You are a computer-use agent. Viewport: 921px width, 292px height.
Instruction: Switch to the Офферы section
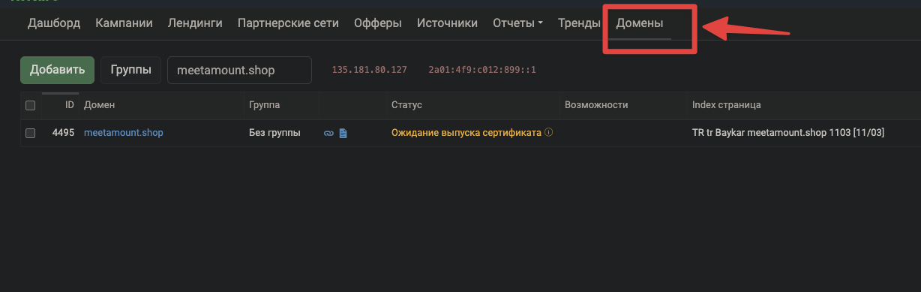378,23
